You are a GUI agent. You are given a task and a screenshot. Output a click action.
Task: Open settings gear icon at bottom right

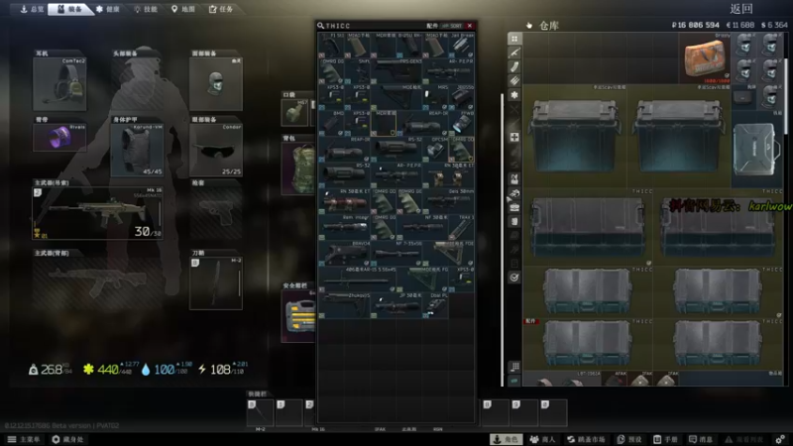pos(780,439)
